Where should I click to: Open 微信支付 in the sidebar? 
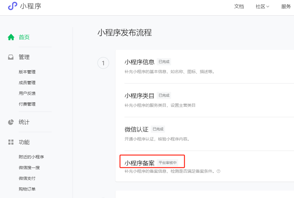27,178
